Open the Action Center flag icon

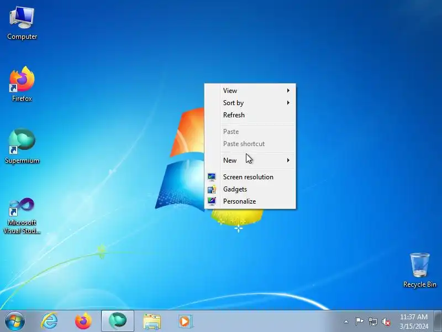pos(359,321)
